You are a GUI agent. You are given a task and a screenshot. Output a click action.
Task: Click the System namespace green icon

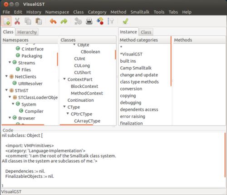(x=18, y=104)
